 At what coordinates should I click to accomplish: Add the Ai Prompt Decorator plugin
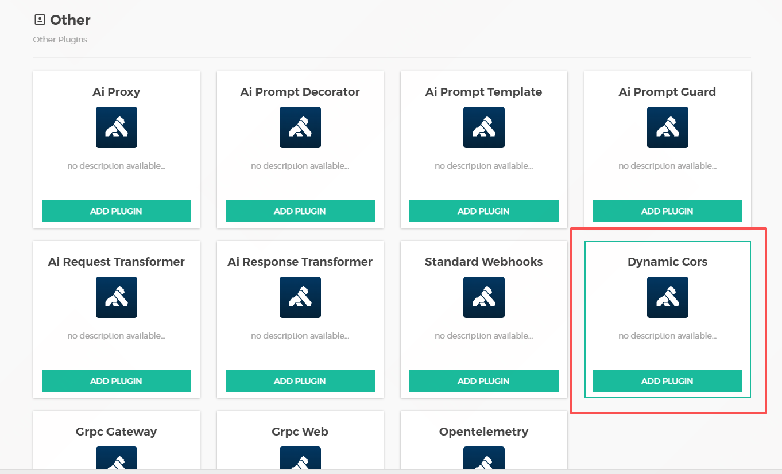(x=300, y=211)
